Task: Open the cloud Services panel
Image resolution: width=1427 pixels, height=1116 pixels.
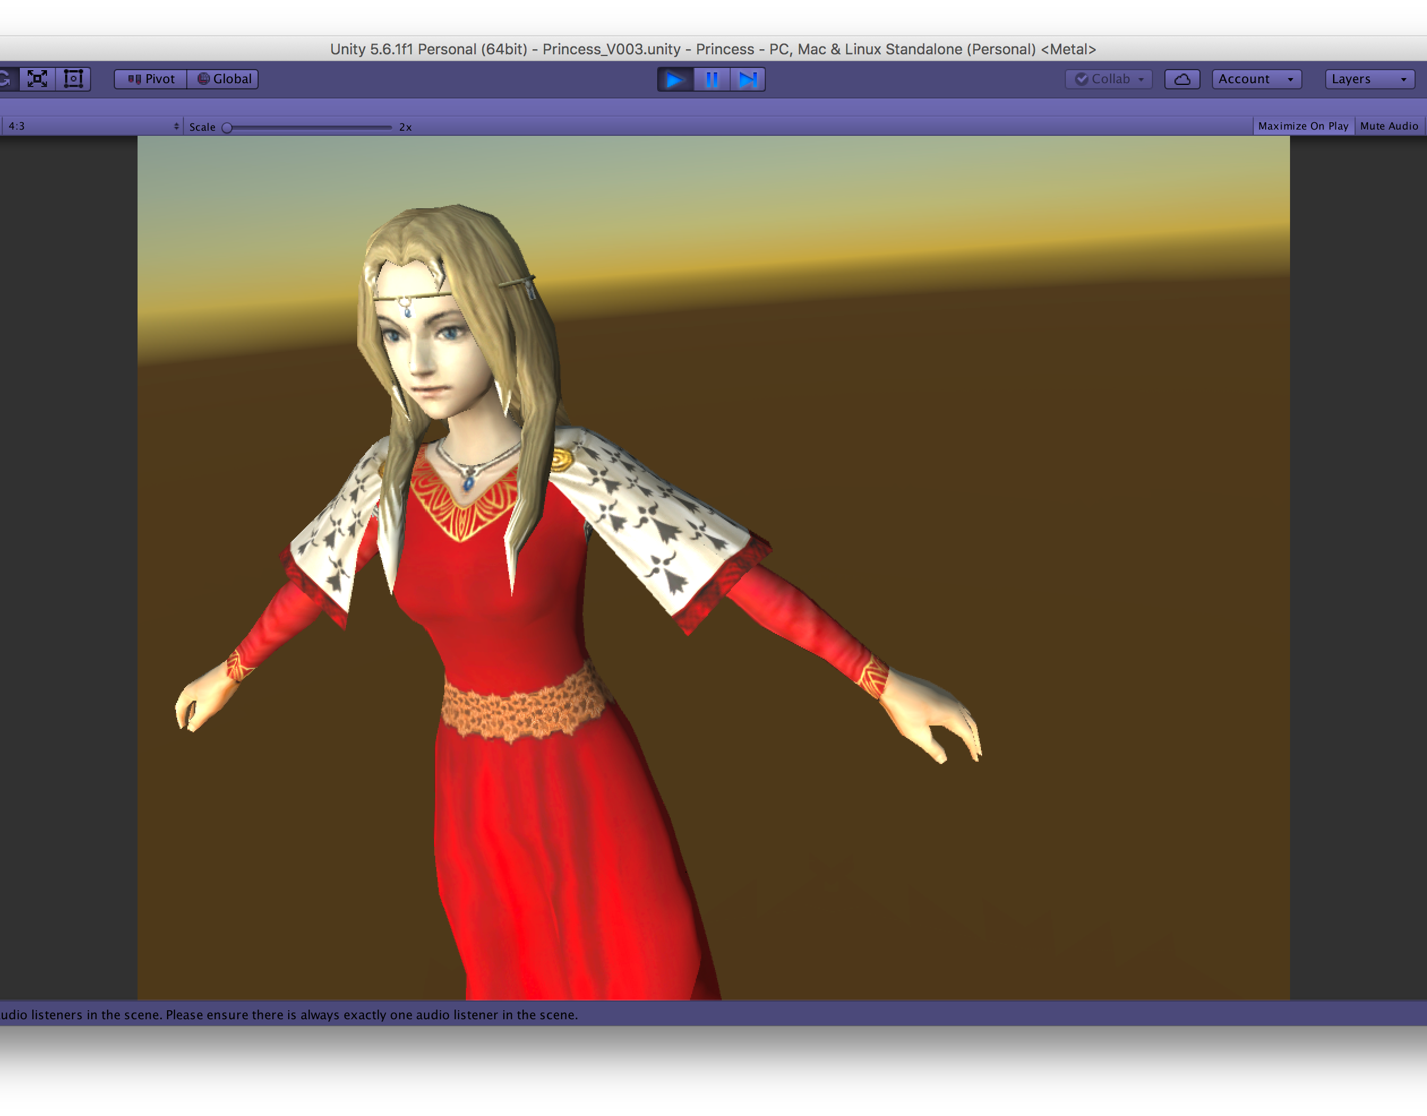Action: 1182,79
